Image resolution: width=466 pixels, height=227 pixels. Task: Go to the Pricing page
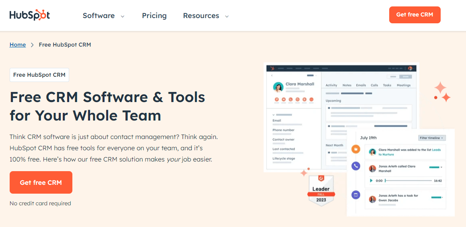tap(154, 16)
